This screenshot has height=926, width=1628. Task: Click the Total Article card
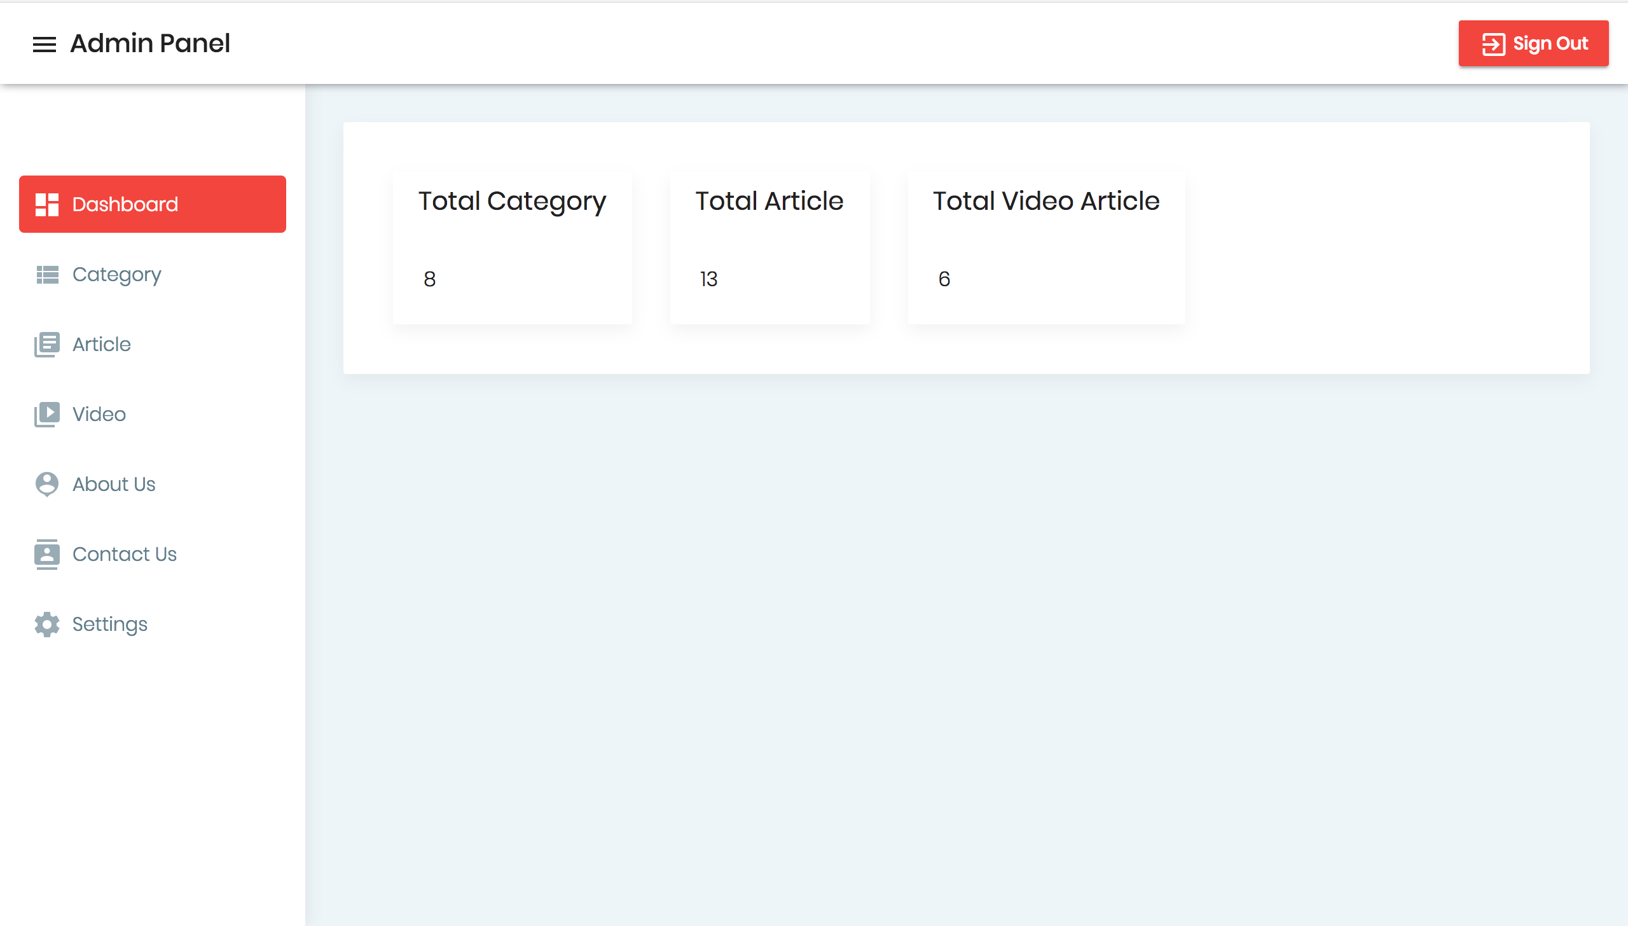click(769, 248)
